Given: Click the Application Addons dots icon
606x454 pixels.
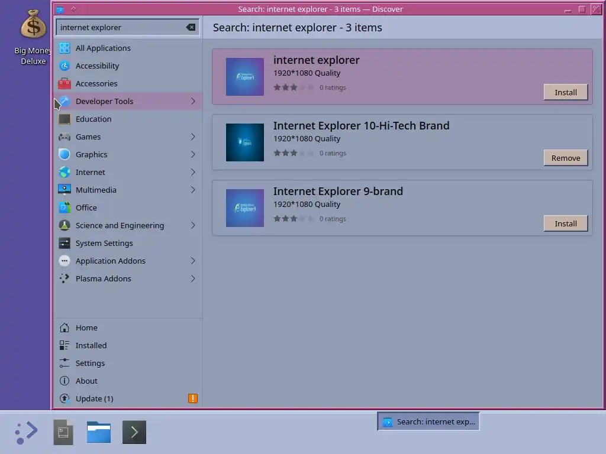Looking at the screenshot, I should (x=65, y=261).
